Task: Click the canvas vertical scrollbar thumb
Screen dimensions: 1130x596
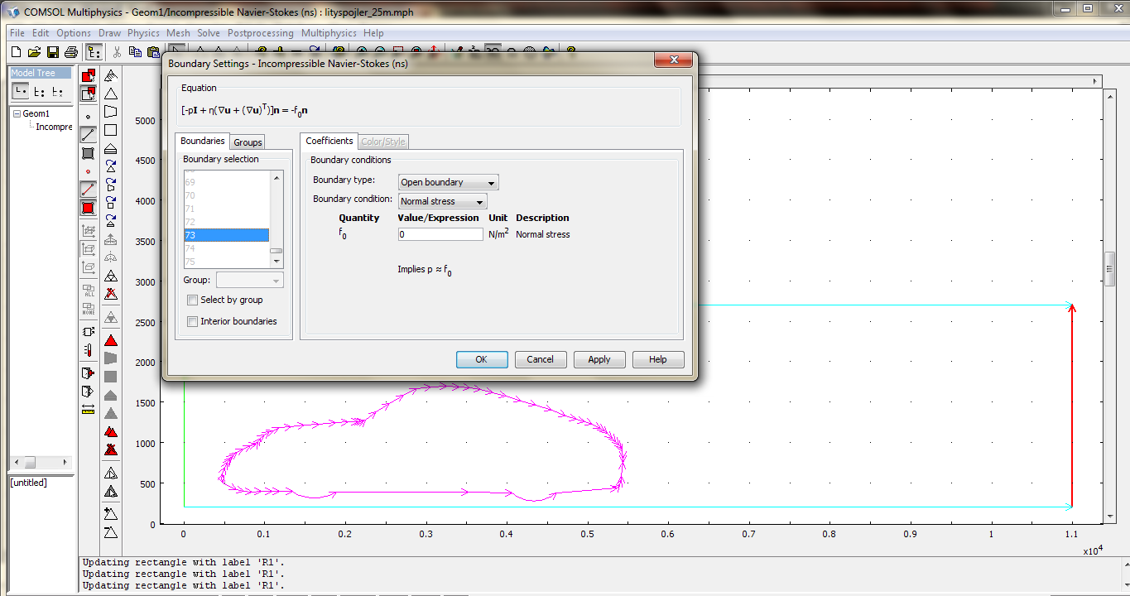Action: [x=1110, y=268]
